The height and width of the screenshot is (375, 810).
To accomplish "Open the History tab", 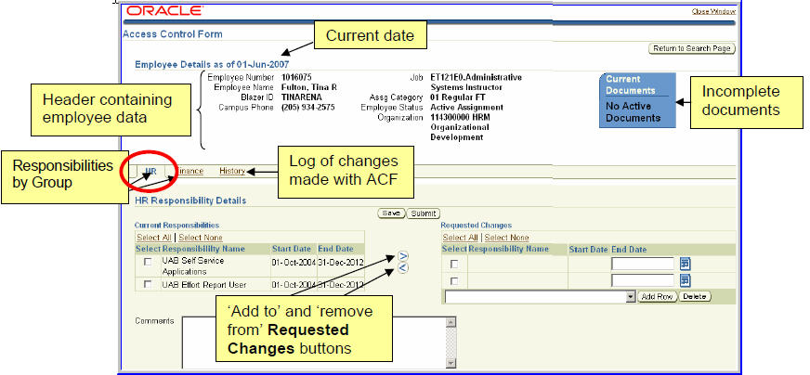I will click(232, 171).
